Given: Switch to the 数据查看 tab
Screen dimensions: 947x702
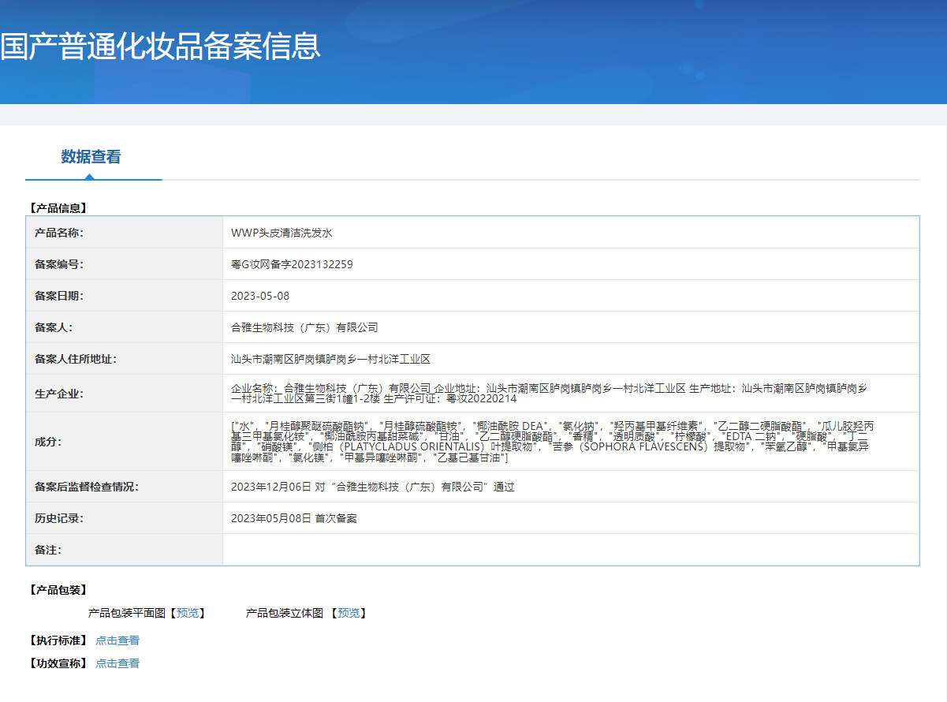Looking at the screenshot, I should coord(93,157).
